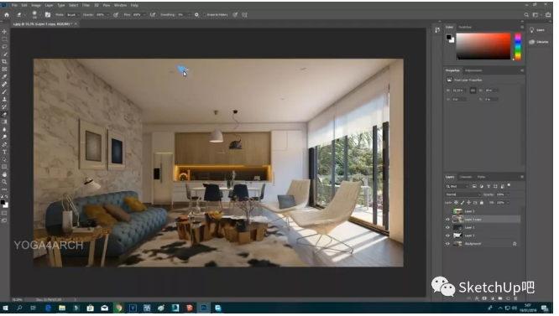This screenshot has height=316, width=559.
Task: Switch to the Channels tab
Action: (x=465, y=177)
